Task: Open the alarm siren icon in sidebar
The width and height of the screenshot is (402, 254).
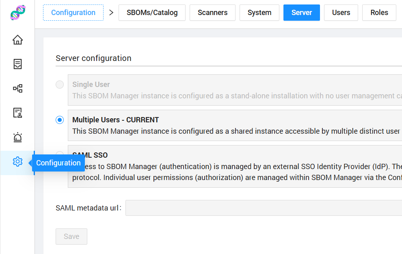Action: click(17, 137)
